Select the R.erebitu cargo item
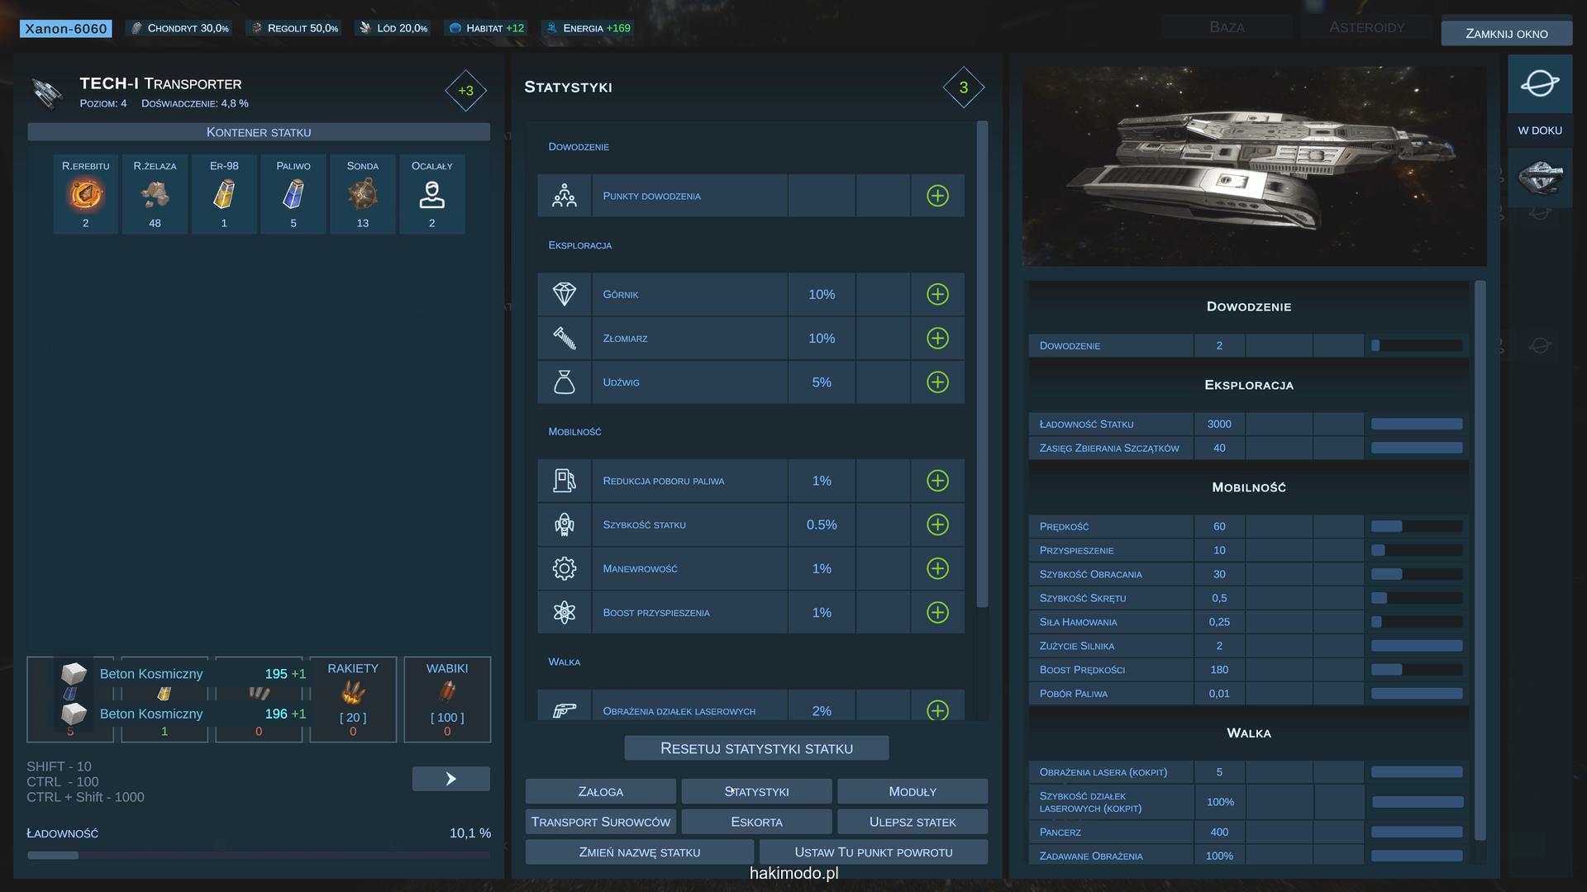Viewport: 1587px width, 892px height. coord(85,194)
